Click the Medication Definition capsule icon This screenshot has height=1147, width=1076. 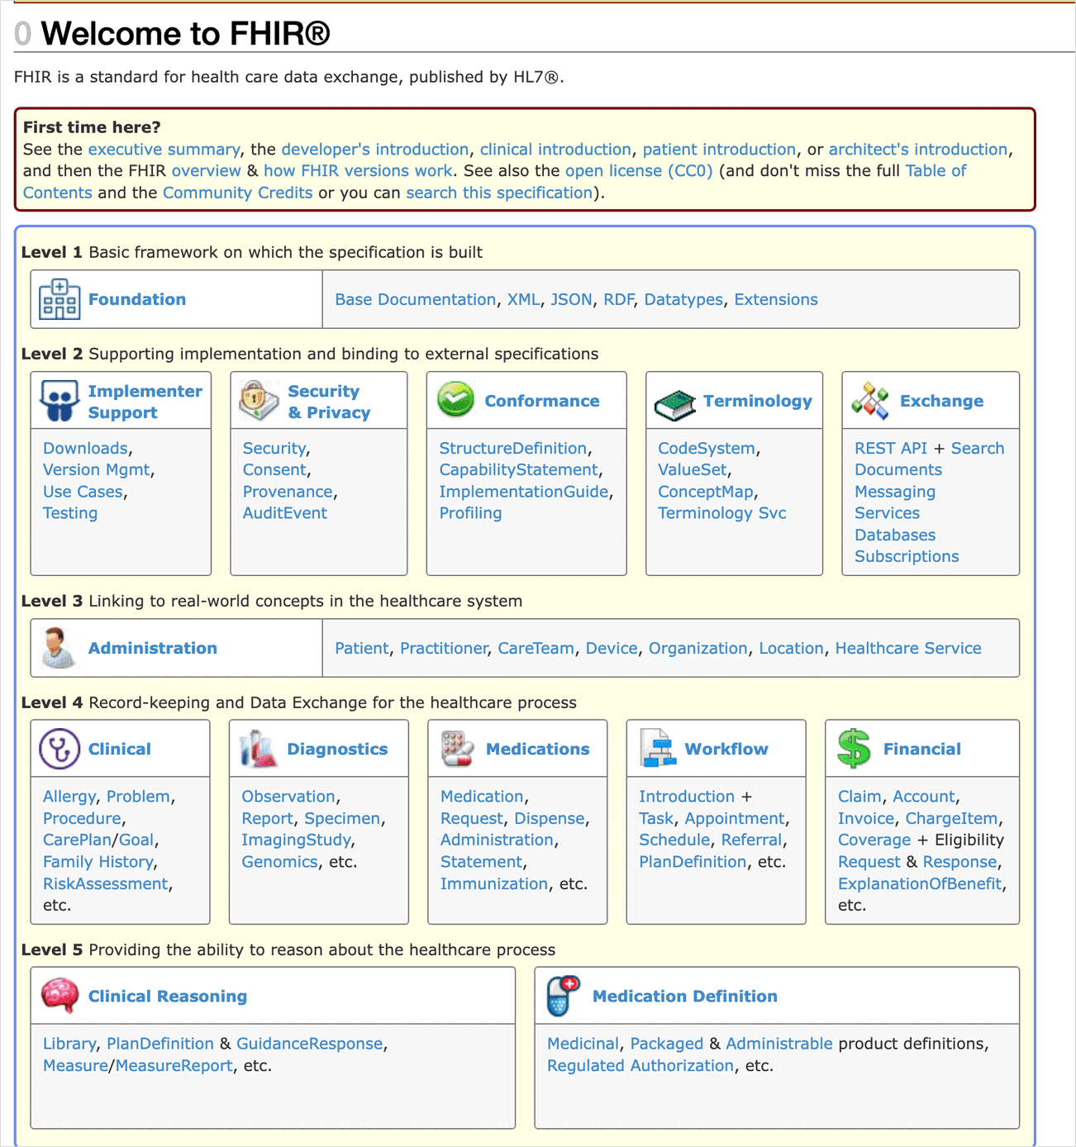tap(564, 996)
